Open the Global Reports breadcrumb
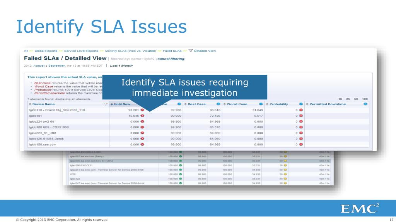Image resolution: width=396 pixels, height=222 pixels. pyautogui.click(x=46, y=51)
